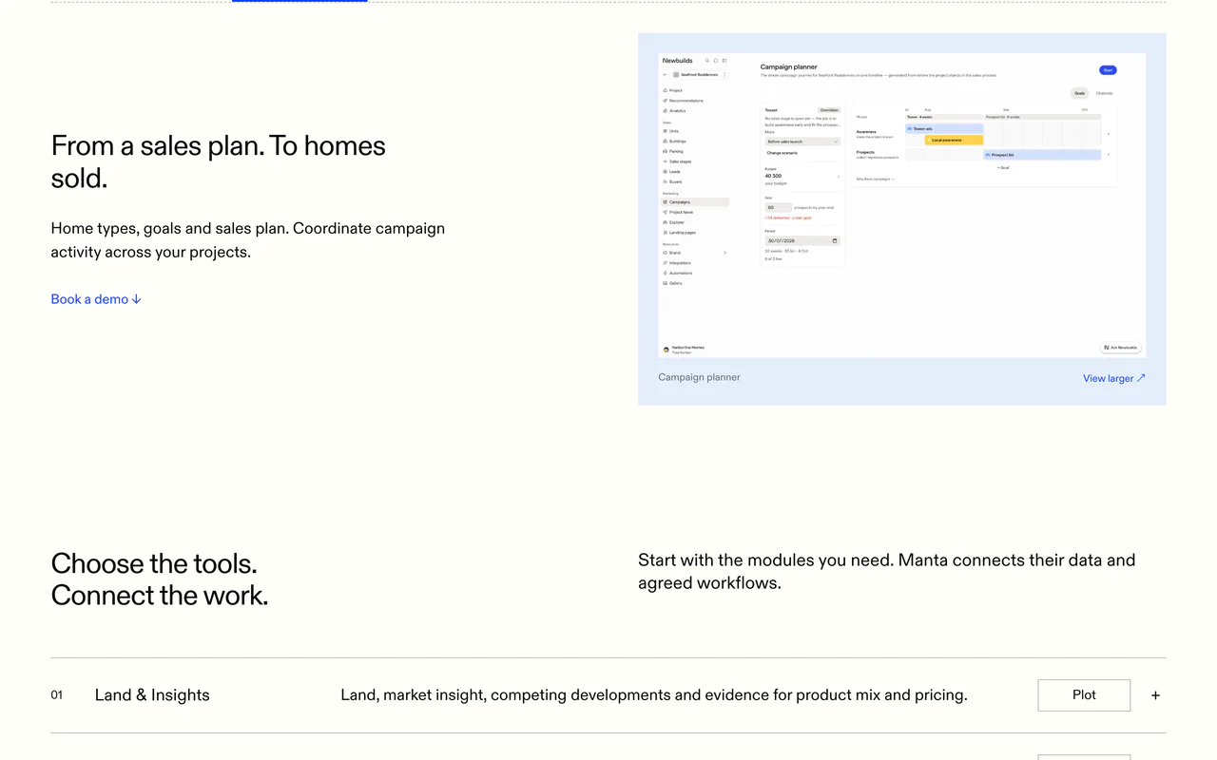The width and height of the screenshot is (1217, 760).
Task: Select the Campaigns sidebar item
Action: (x=696, y=202)
